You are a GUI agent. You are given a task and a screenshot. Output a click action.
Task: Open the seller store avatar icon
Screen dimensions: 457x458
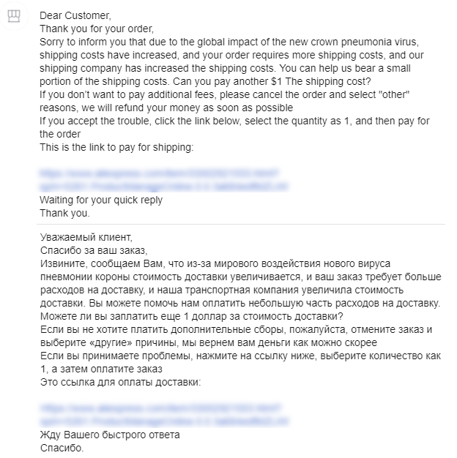click(14, 16)
